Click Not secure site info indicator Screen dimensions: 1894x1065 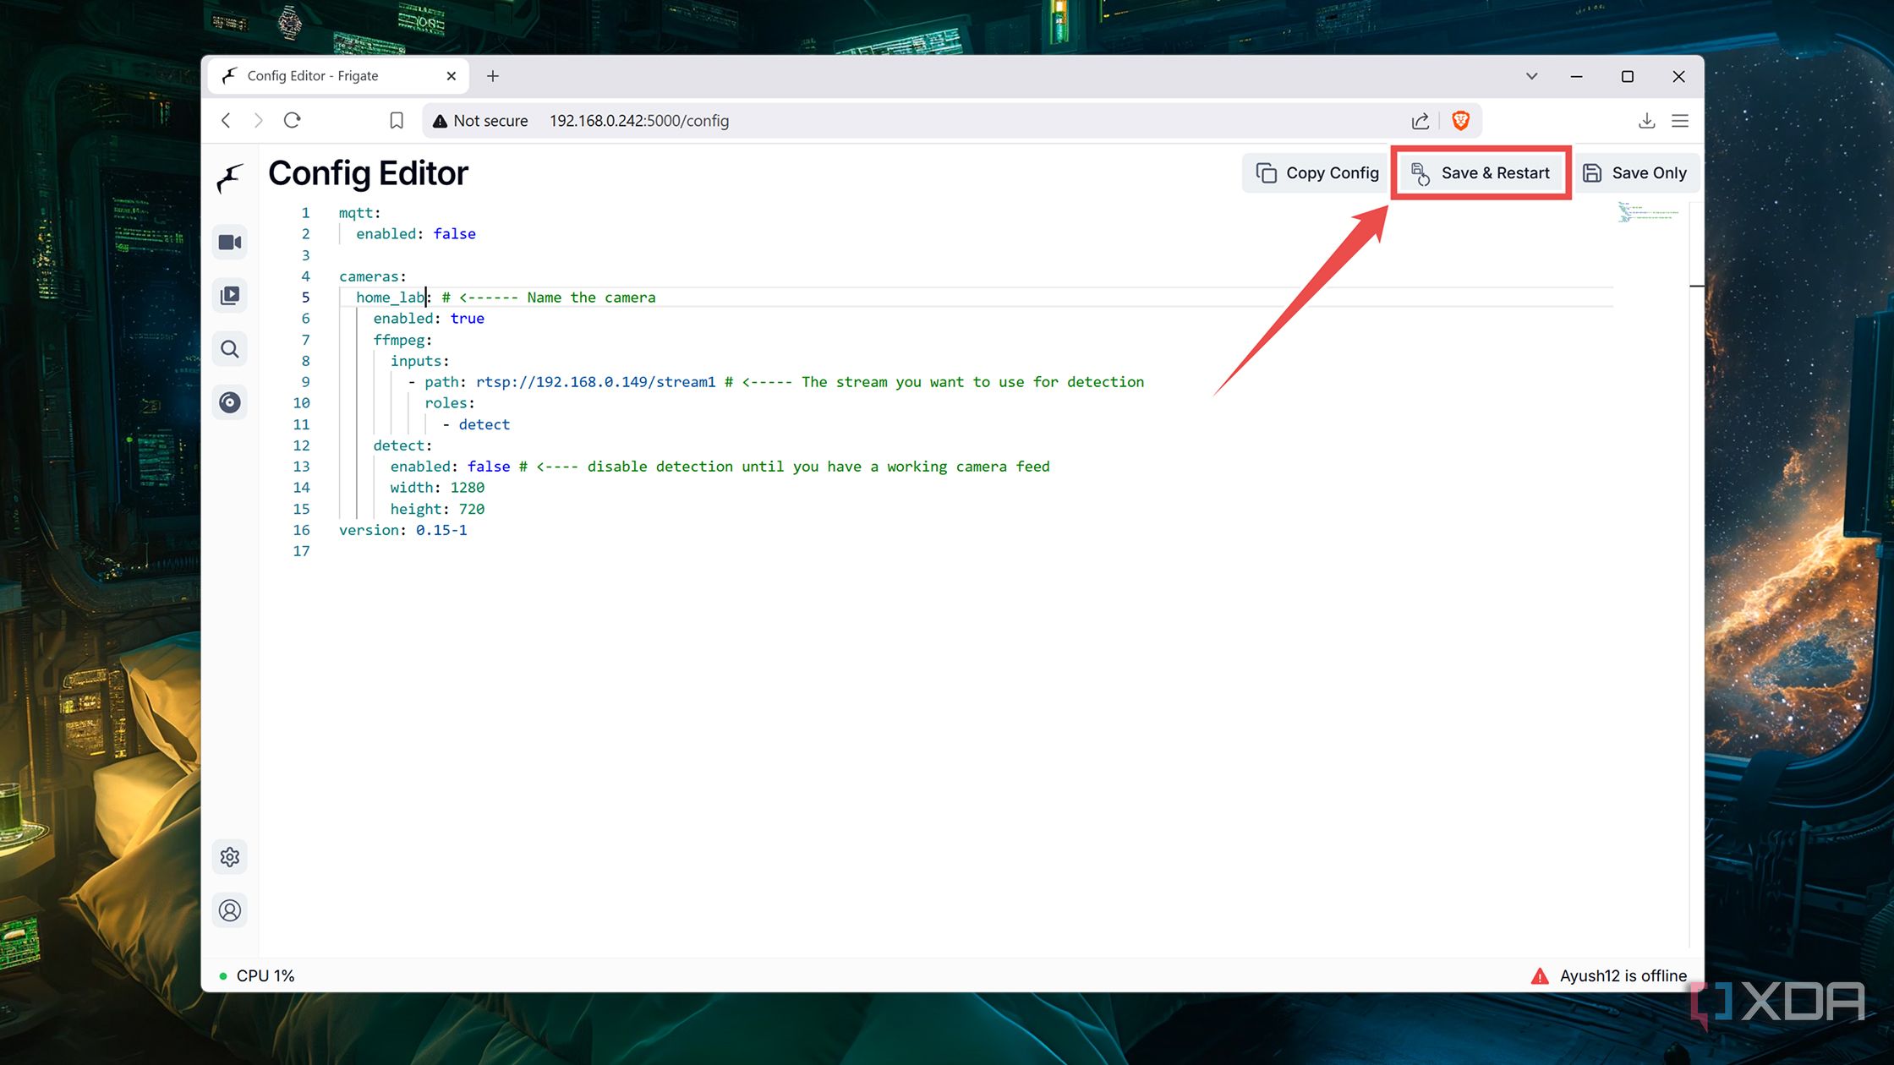[480, 121]
